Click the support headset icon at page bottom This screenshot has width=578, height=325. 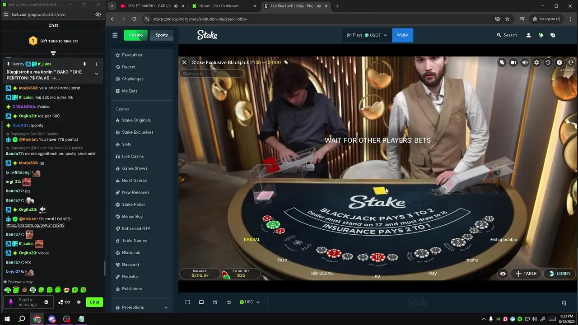coord(564,303)
